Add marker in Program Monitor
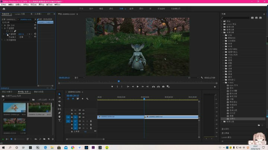268x150 pixels. pos(112,87)
